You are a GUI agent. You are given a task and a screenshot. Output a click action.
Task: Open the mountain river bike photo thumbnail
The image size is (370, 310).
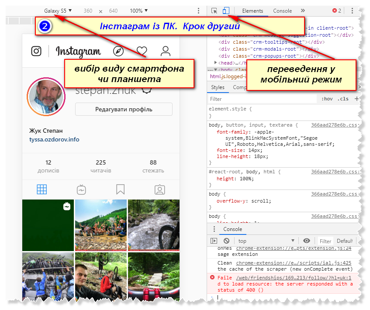154,225
